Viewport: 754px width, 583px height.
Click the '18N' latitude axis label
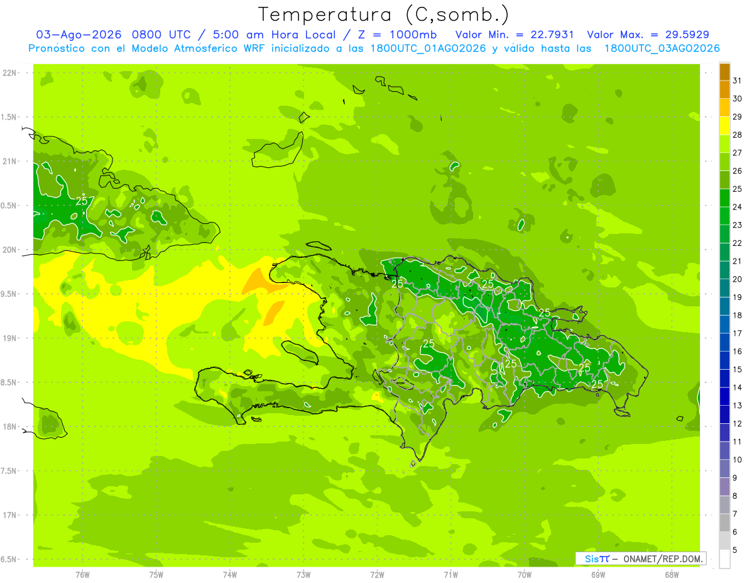9,427
